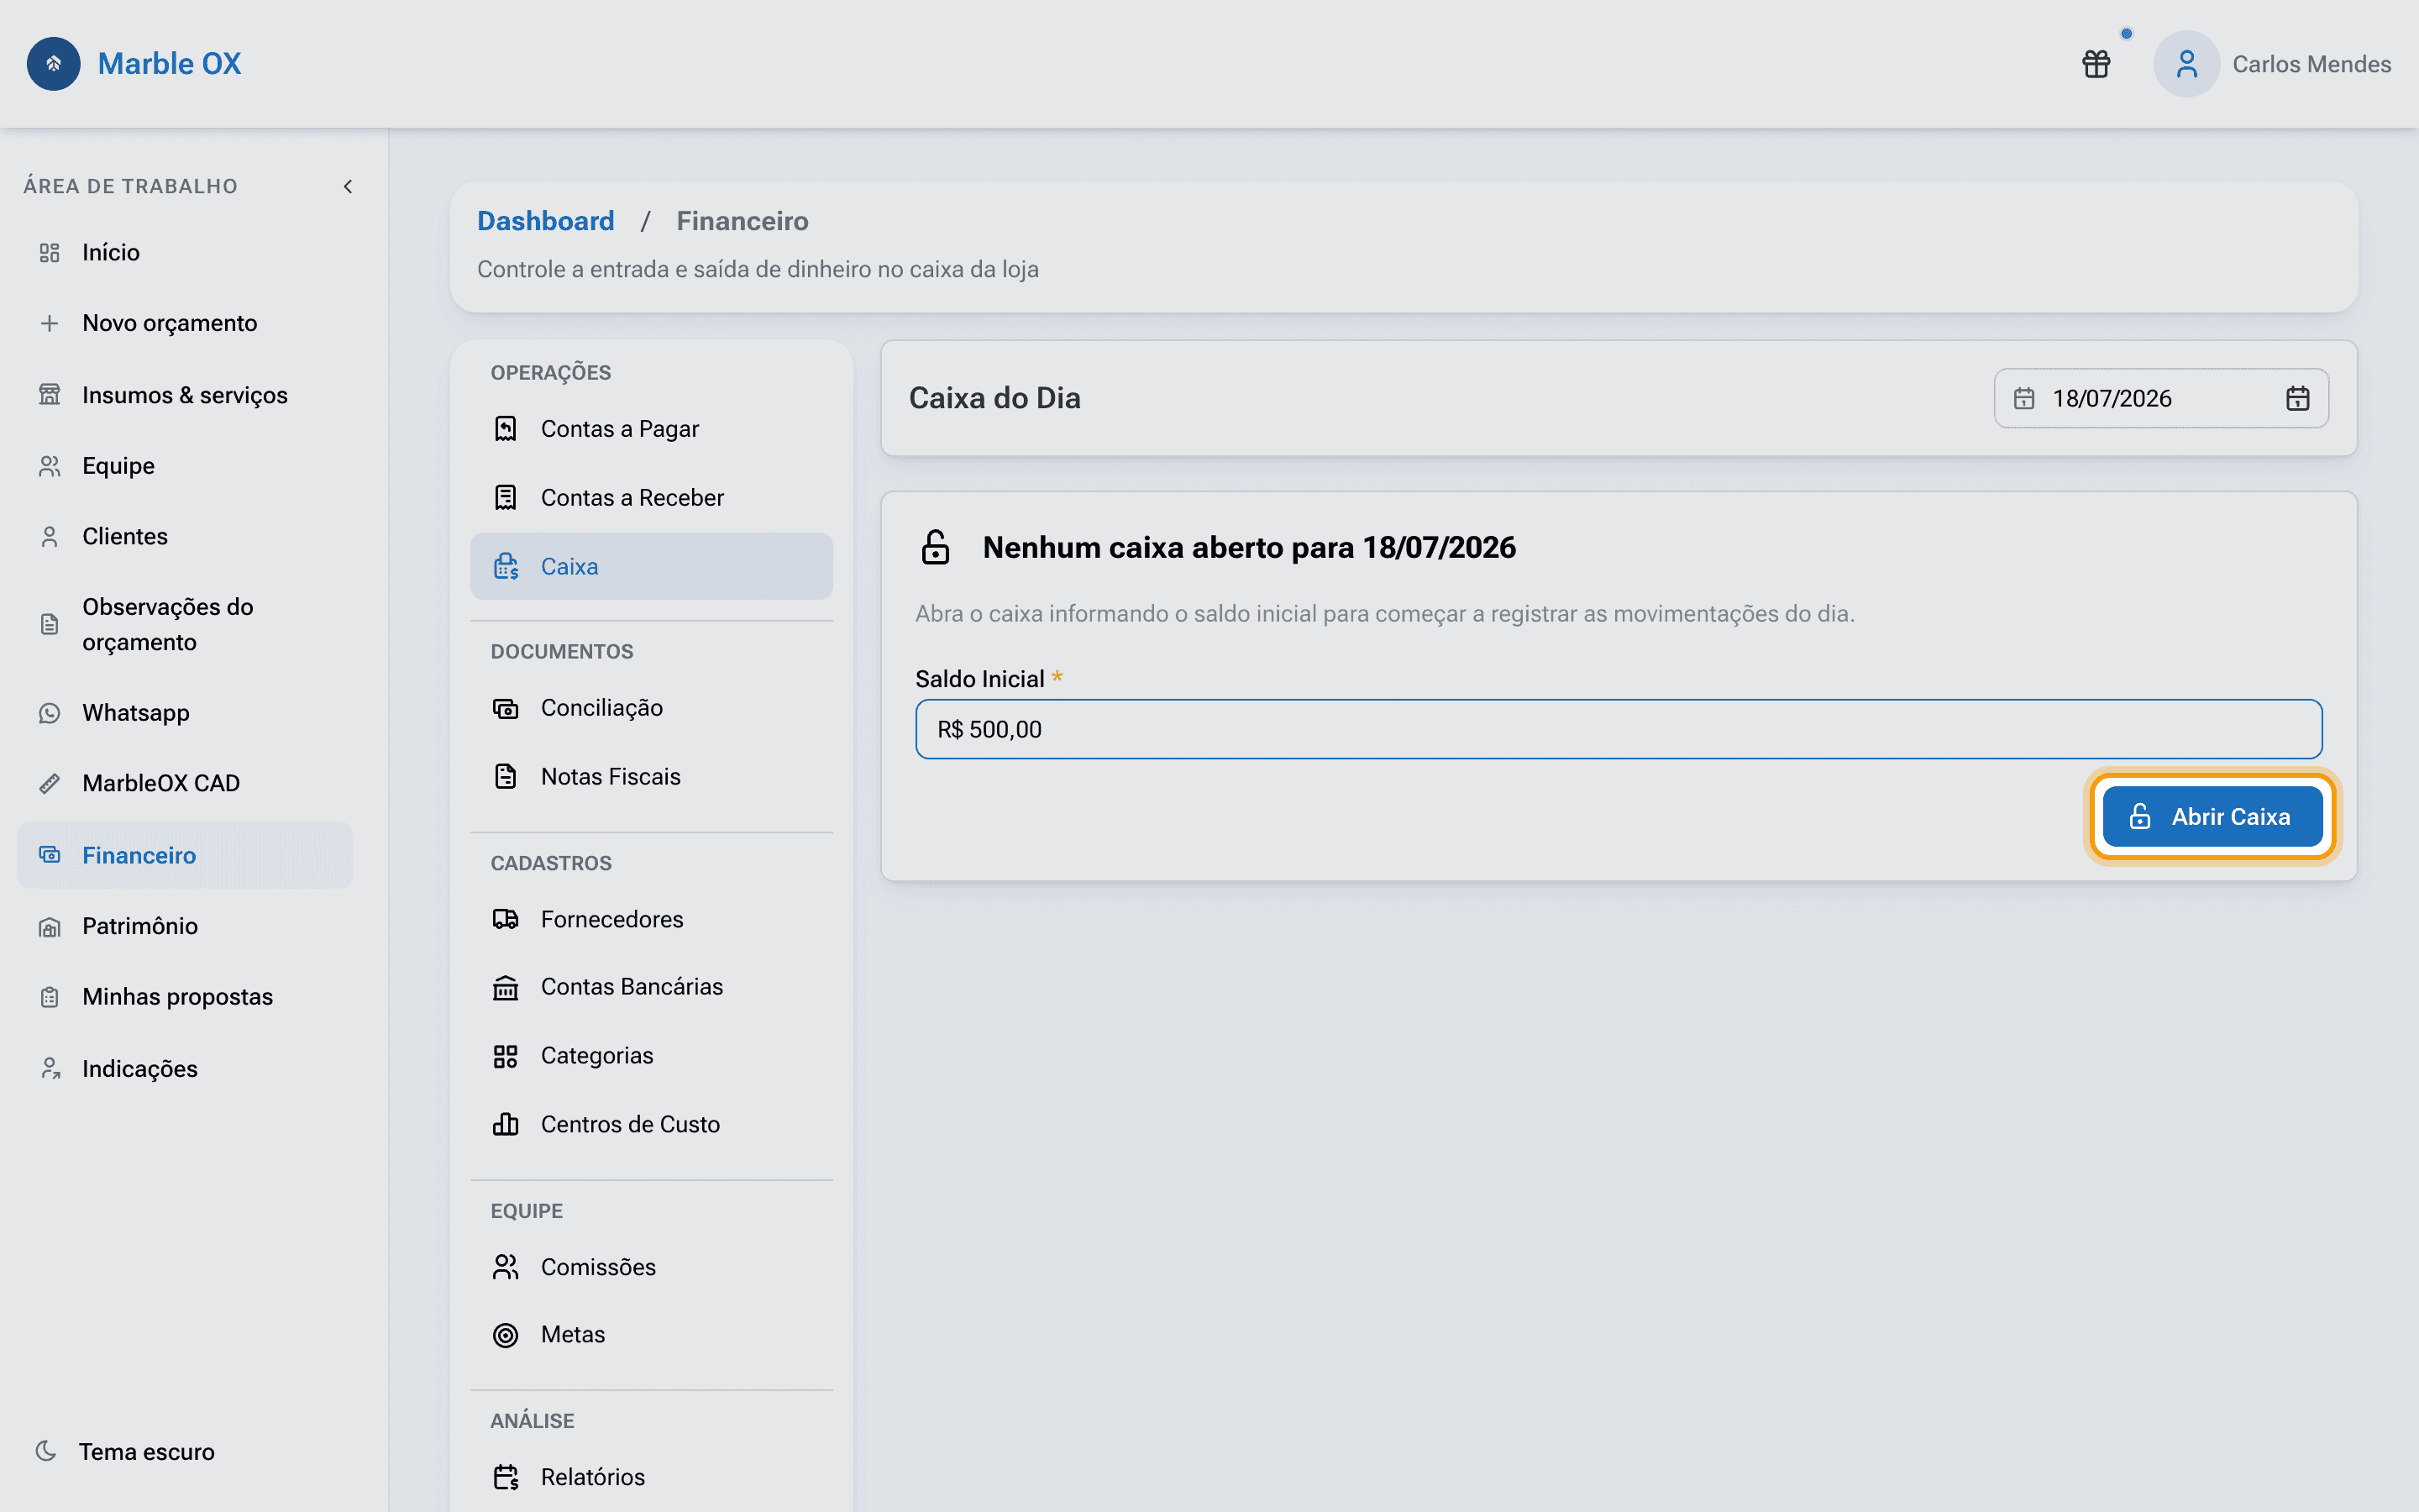Click the Comissões users icon
This screenshot has height=1512, width=2419.
point(506,1267)
